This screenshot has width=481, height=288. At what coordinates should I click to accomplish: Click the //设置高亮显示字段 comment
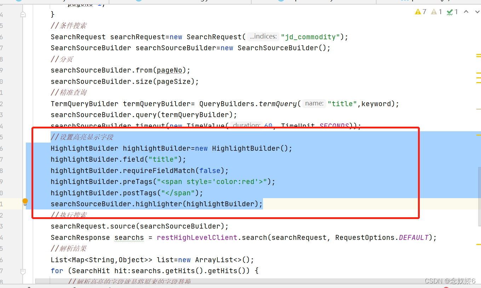click(82, 137)
